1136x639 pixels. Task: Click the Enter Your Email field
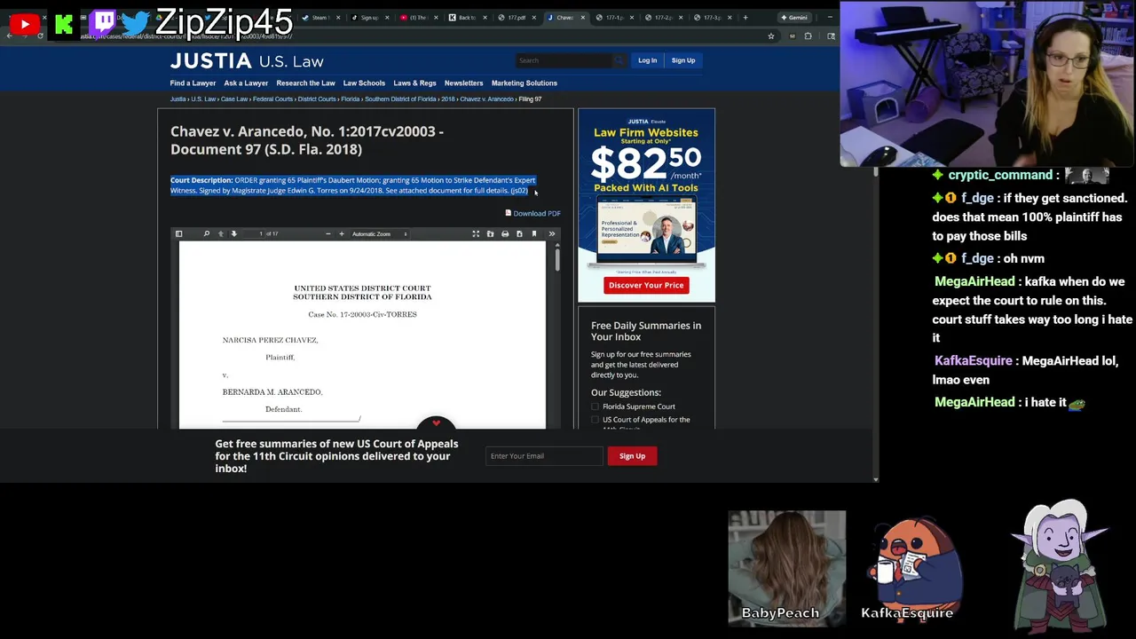click(543, 456)
